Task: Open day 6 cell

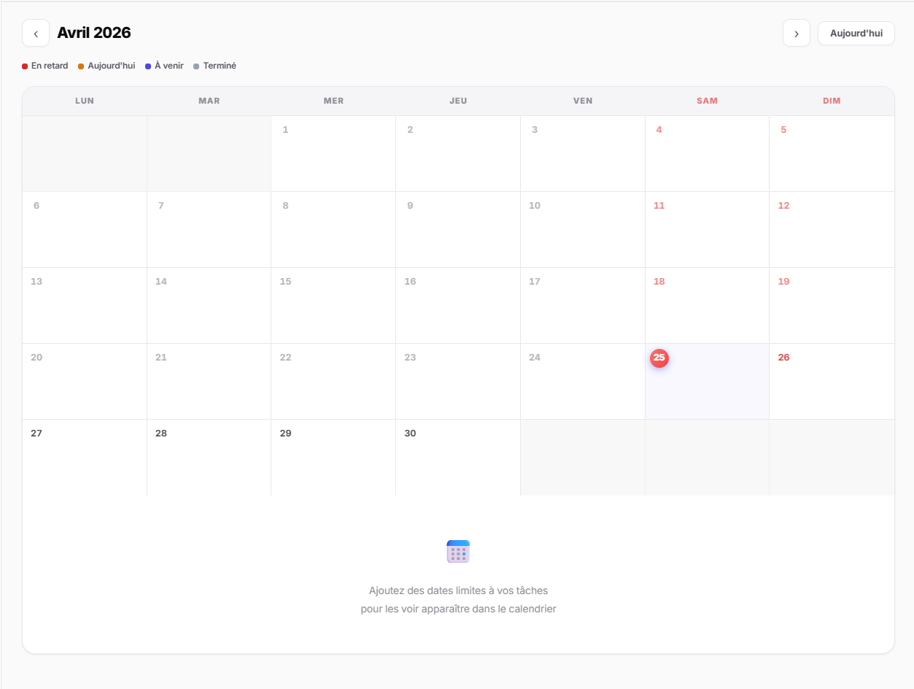Action: point(85,230)
